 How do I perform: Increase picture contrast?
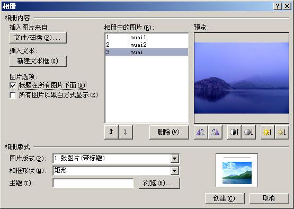pos(234,133)
